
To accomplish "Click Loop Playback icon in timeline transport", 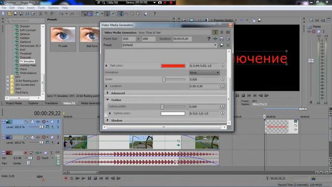I will coord(72,178).
